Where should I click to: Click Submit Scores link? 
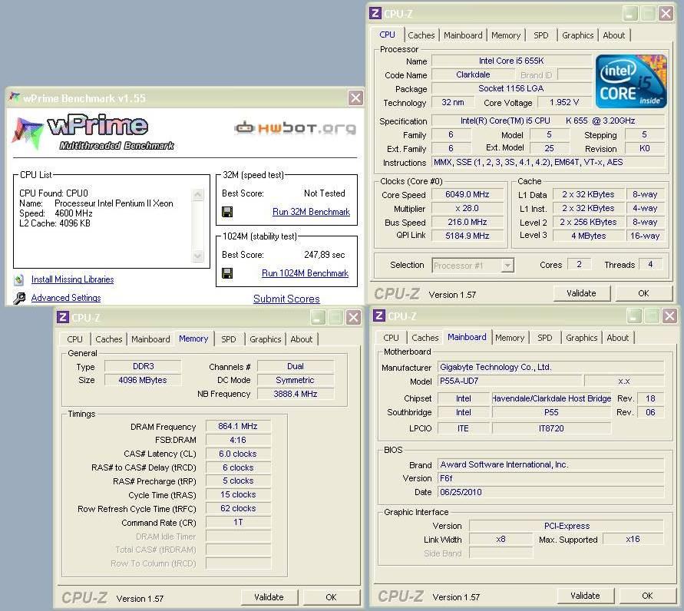pyautogui.click(x=286, y=299)
